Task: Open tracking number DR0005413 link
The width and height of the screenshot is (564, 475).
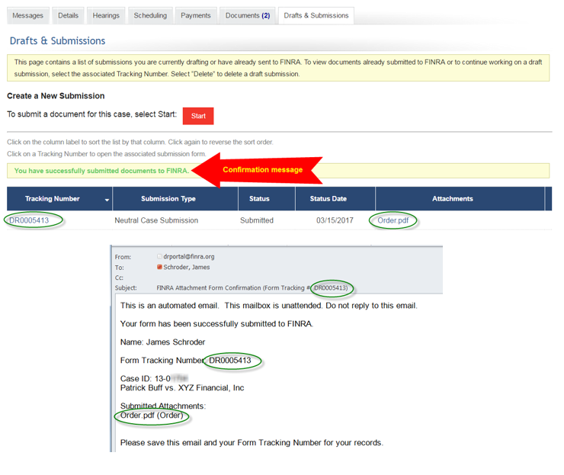Action: [29, 220]
